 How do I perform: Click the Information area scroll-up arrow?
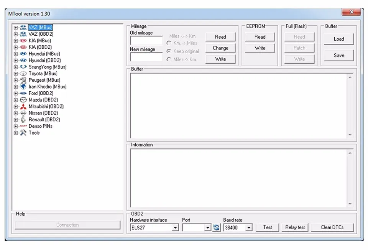click(350, 153)
